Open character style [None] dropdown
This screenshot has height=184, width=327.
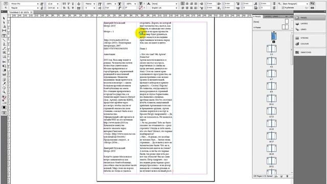[176, 4]
